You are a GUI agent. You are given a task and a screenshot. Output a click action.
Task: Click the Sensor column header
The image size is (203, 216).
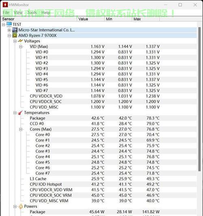click(x=39, y=19)
